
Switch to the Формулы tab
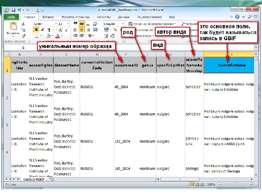[x=104, y=17]
